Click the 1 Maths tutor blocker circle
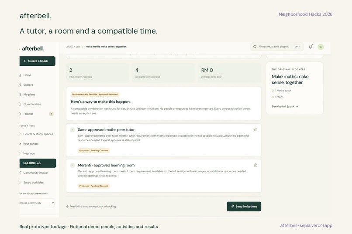 273,91
